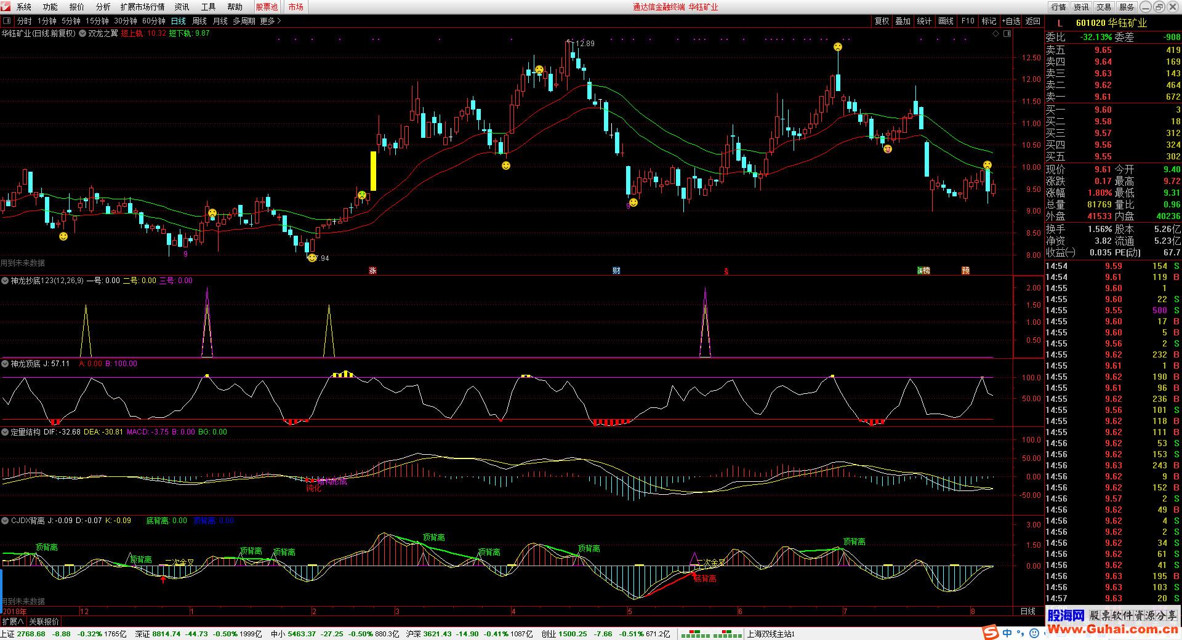The image size is (1182, 640).
Task: Open the 扩展市场行情 menu
Action: 142,7
